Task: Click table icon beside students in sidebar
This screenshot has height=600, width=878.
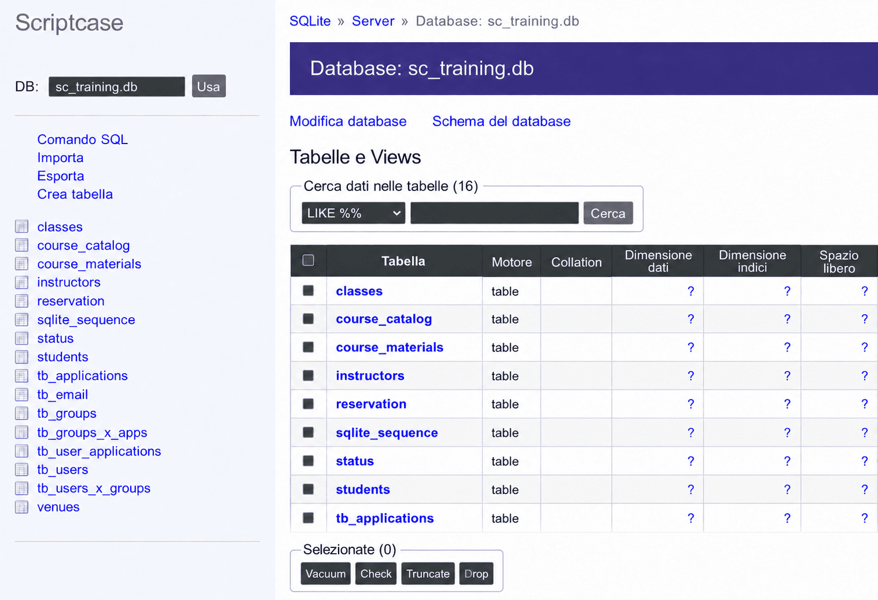Action: 22,356
